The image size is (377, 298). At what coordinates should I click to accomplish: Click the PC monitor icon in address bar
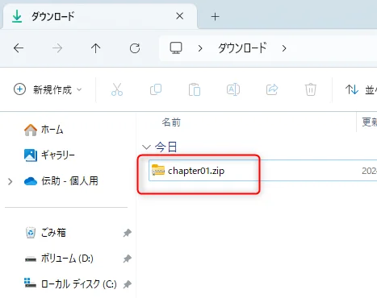(x=176, y=48)
